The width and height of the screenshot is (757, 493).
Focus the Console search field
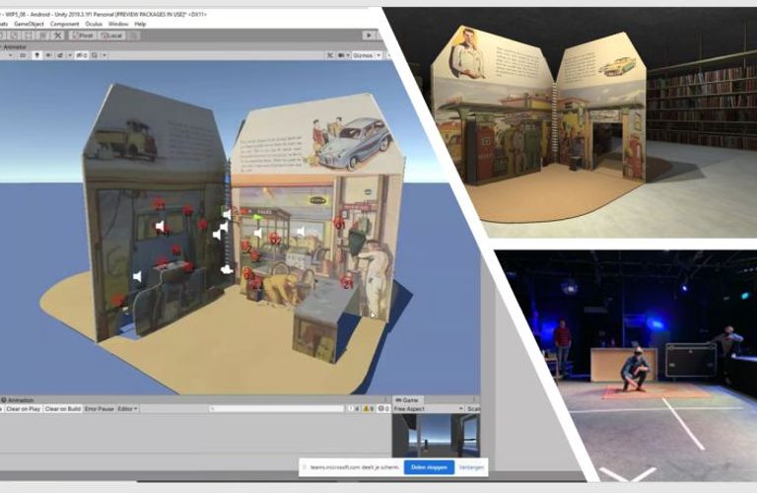click(x=276, y=409)
